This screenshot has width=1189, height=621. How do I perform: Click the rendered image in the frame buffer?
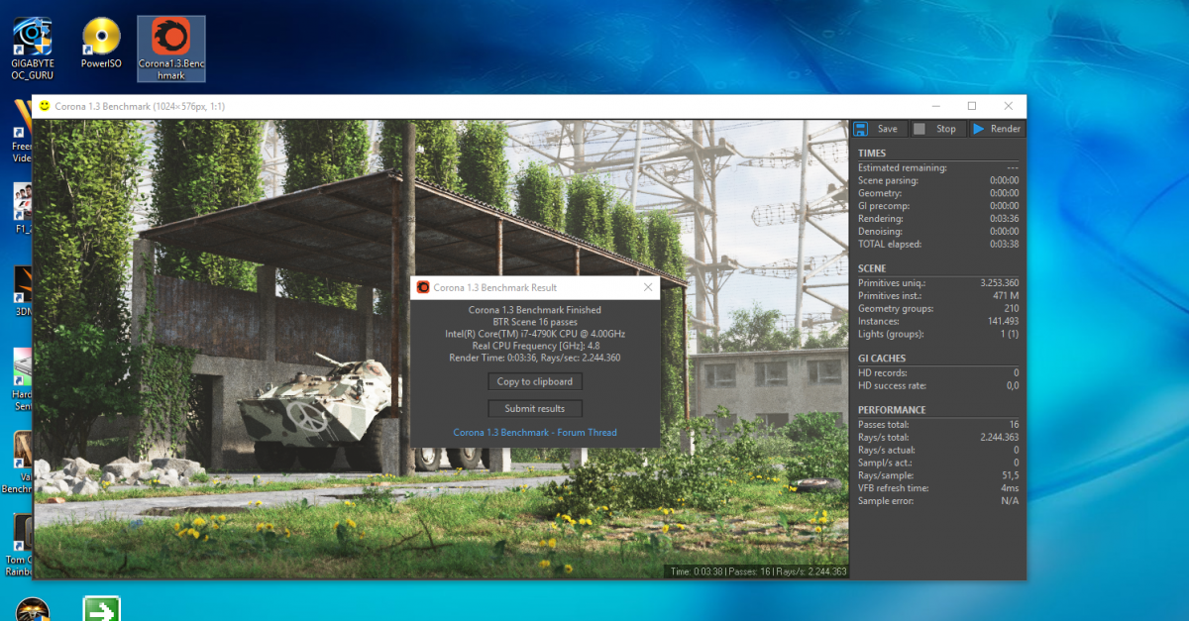(441, 349)
